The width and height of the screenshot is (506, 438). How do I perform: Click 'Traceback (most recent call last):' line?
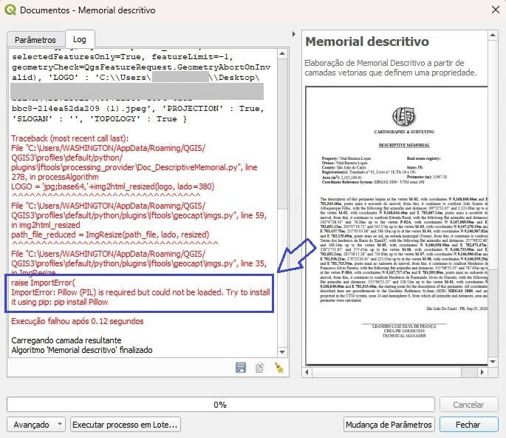coord(69,138)
